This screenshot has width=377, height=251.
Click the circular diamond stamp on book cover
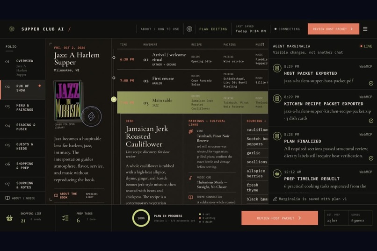(91, 116)
